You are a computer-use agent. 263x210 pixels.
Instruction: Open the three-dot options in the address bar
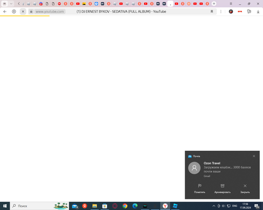click(x=221, y=12)
